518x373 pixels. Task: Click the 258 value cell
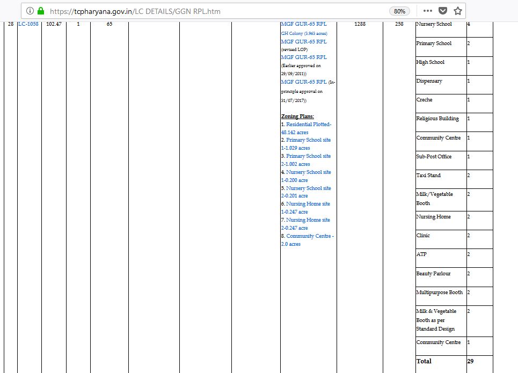coord(399,24)
